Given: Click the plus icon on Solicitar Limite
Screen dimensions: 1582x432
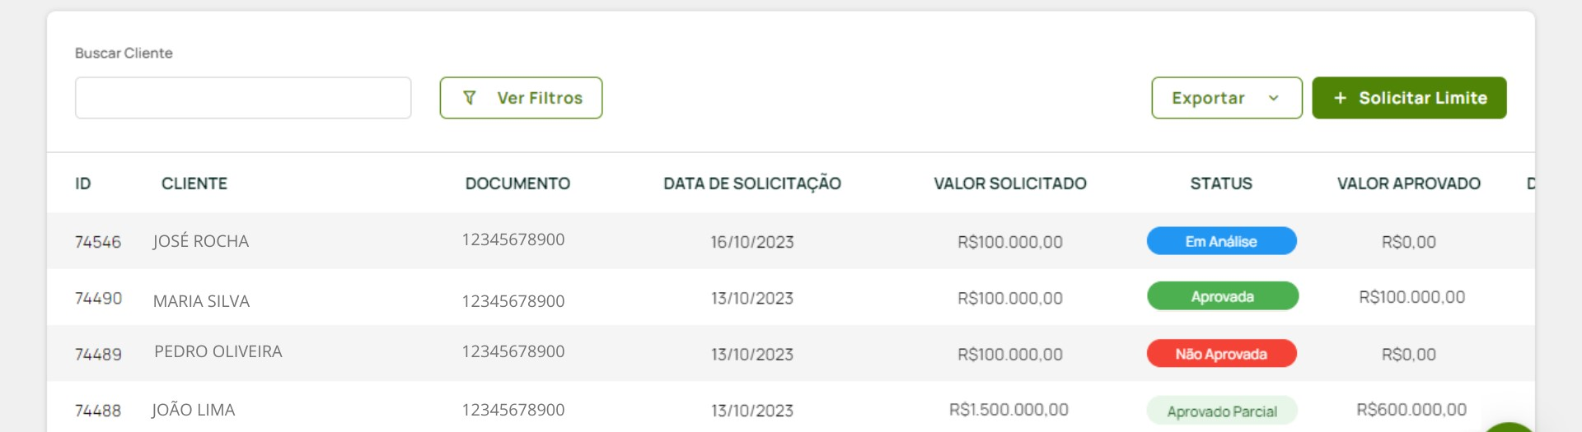Looking at the screenshot, I should [1341, 98].
